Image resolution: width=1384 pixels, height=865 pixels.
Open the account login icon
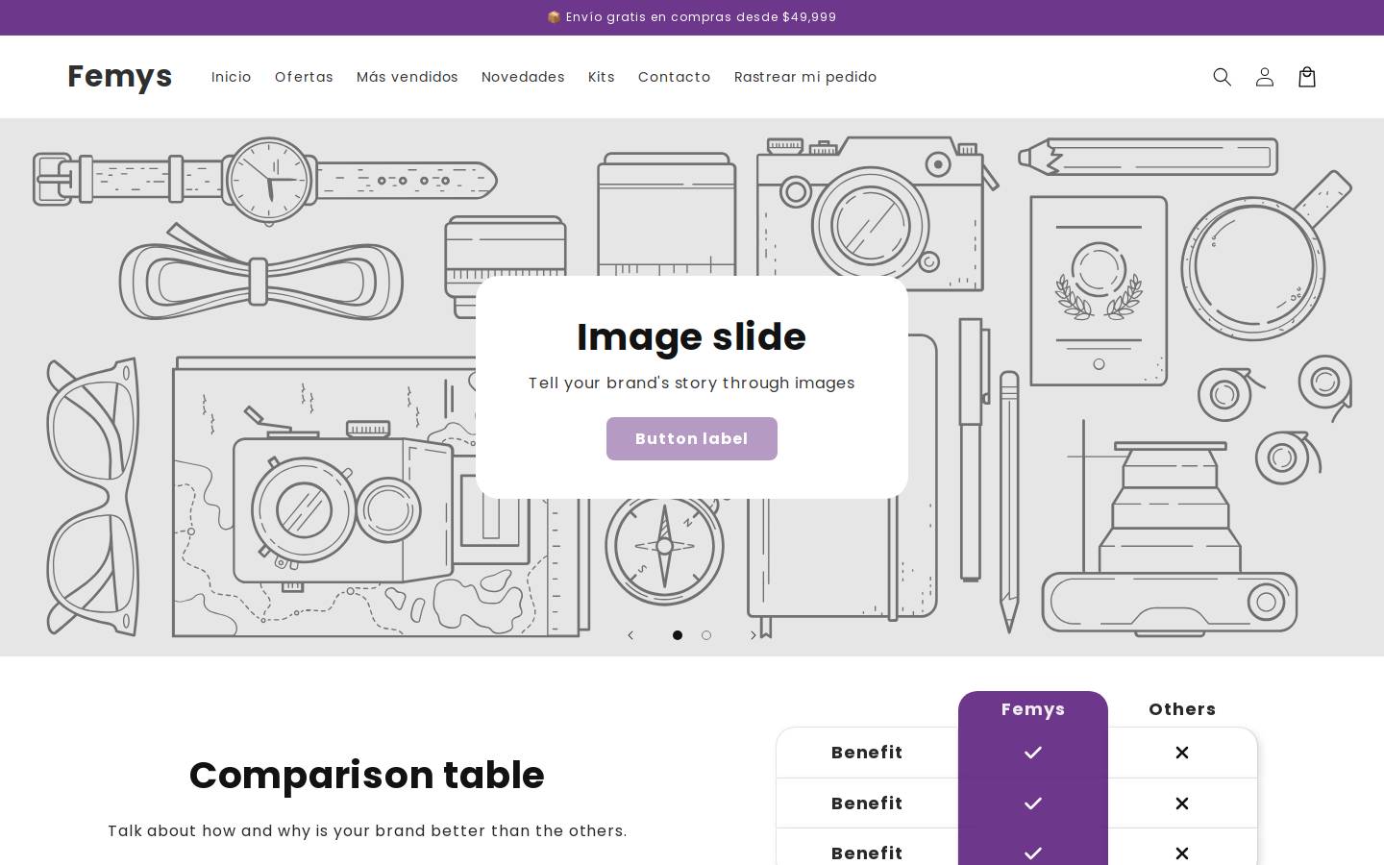[1264, 77]
